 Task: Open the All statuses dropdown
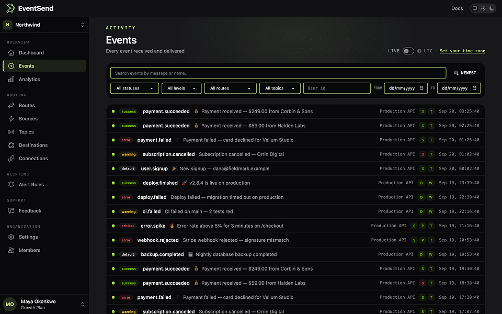[x=134, y=88]
